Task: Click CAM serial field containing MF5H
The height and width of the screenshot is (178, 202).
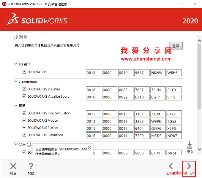Action: click(174, 152)
